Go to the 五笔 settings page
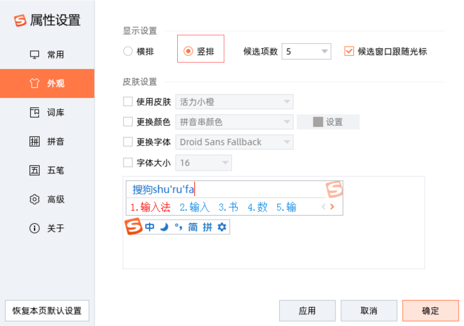The width and height of the screenshot is (464, 326). click(47, 170)
